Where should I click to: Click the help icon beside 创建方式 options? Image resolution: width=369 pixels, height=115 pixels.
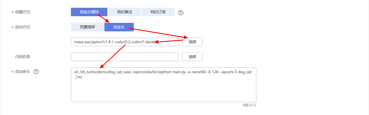click(x=181, y=13)
